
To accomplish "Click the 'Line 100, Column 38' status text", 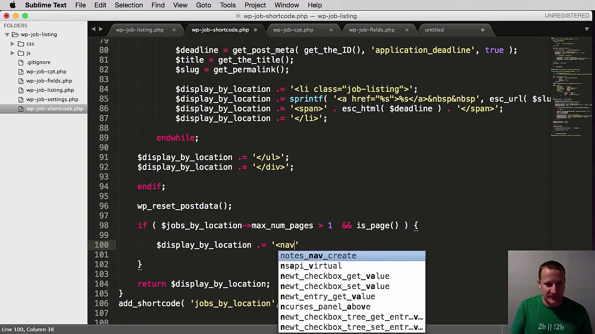I will tap(28, 329).
